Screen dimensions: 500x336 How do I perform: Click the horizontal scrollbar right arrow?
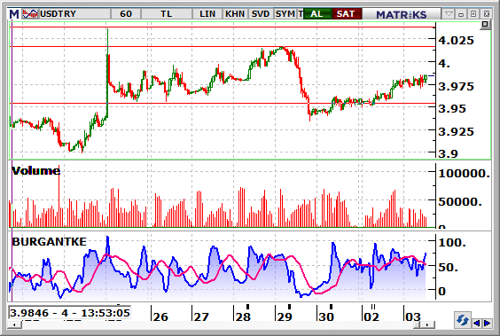(x=427, y=324)
